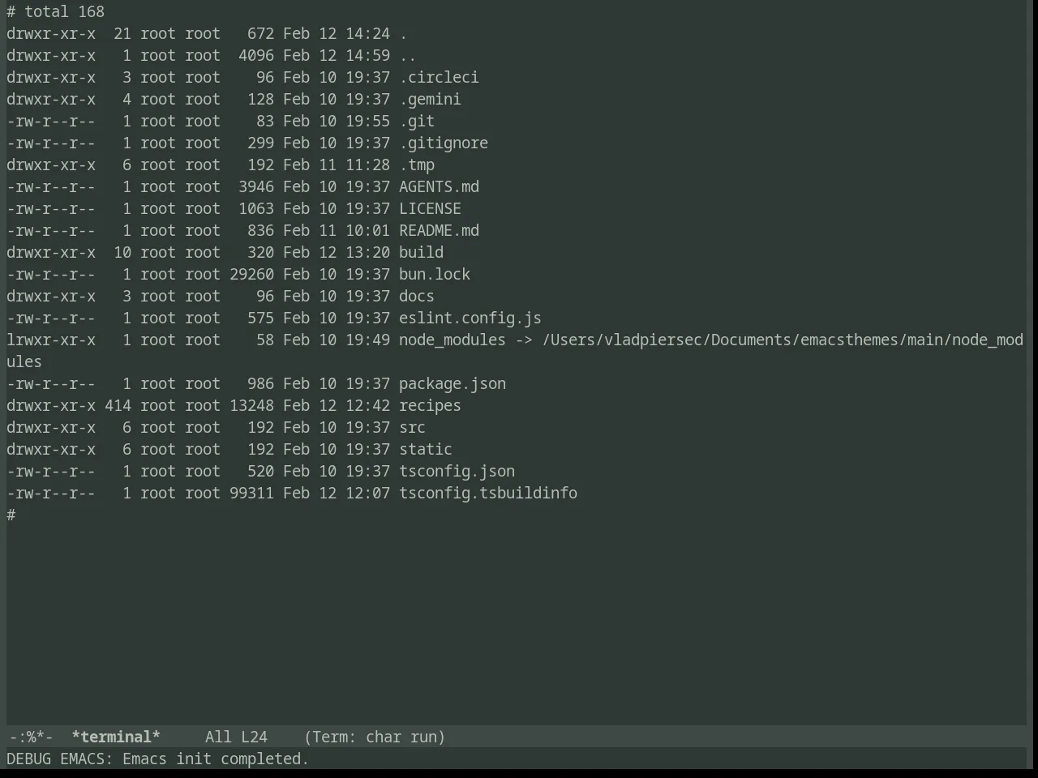Select the bun.lock file entry
This screenshot has width=1038, height=778.
(x=435, y=274)
